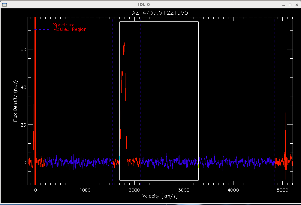Click the IDL 0 title bar text
The width and height of the screenshot is (301, 205).
pyautogui.click(x=144, y=4)
